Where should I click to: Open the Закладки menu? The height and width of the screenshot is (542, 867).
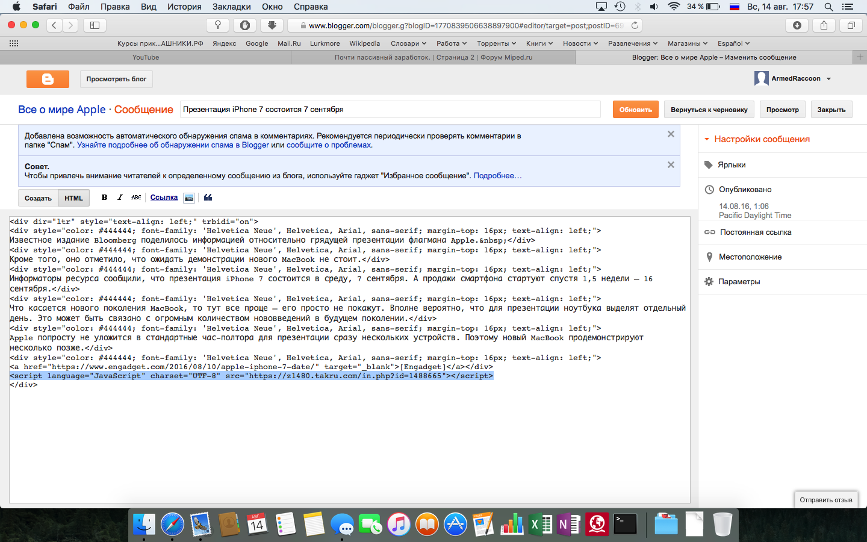pyautogui.click(x=232, y=7)
